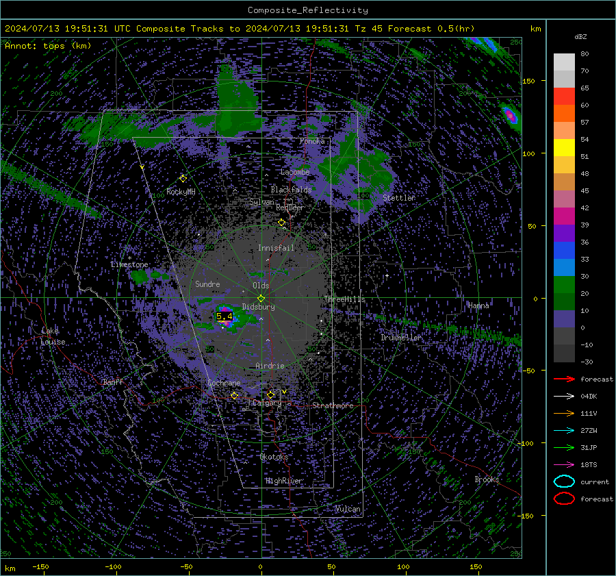Click the green 31JP arrow legend icon

point(564,447)
